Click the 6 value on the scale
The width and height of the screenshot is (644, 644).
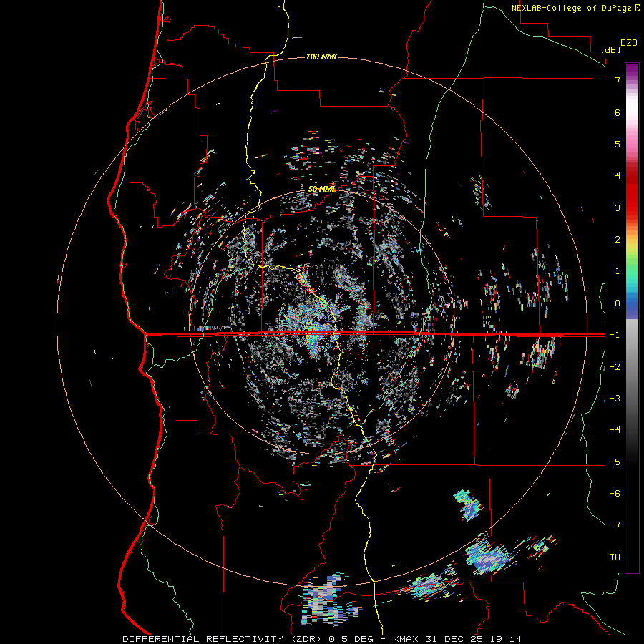618,112
